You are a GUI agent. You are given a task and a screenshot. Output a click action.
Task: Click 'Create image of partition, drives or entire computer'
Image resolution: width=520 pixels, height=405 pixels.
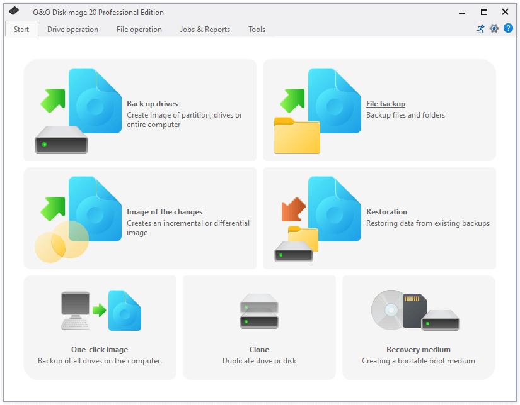[x=185, y=119]
